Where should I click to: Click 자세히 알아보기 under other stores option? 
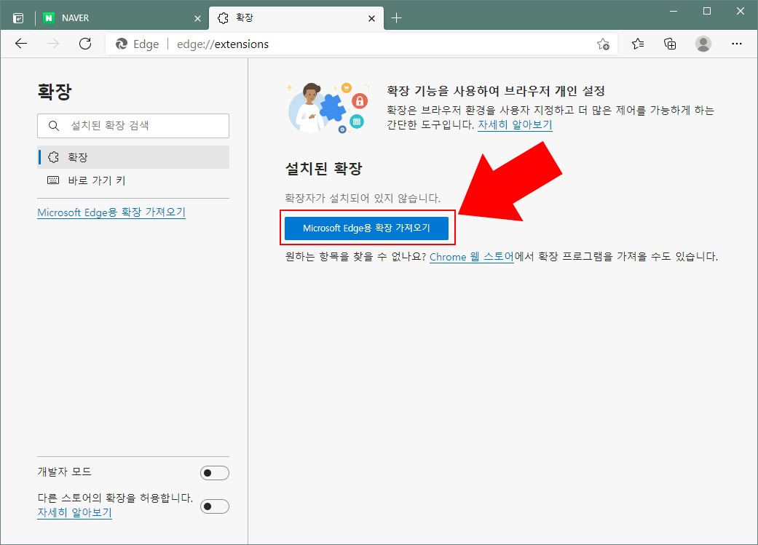pyautogui.click(x=74, y=512)
